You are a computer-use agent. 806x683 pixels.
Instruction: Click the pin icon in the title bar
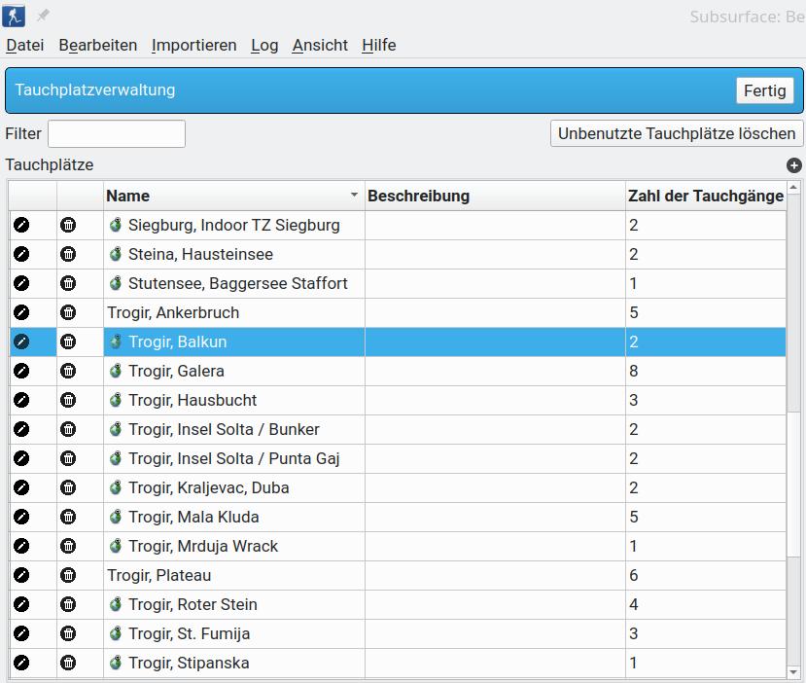[41, 14]
